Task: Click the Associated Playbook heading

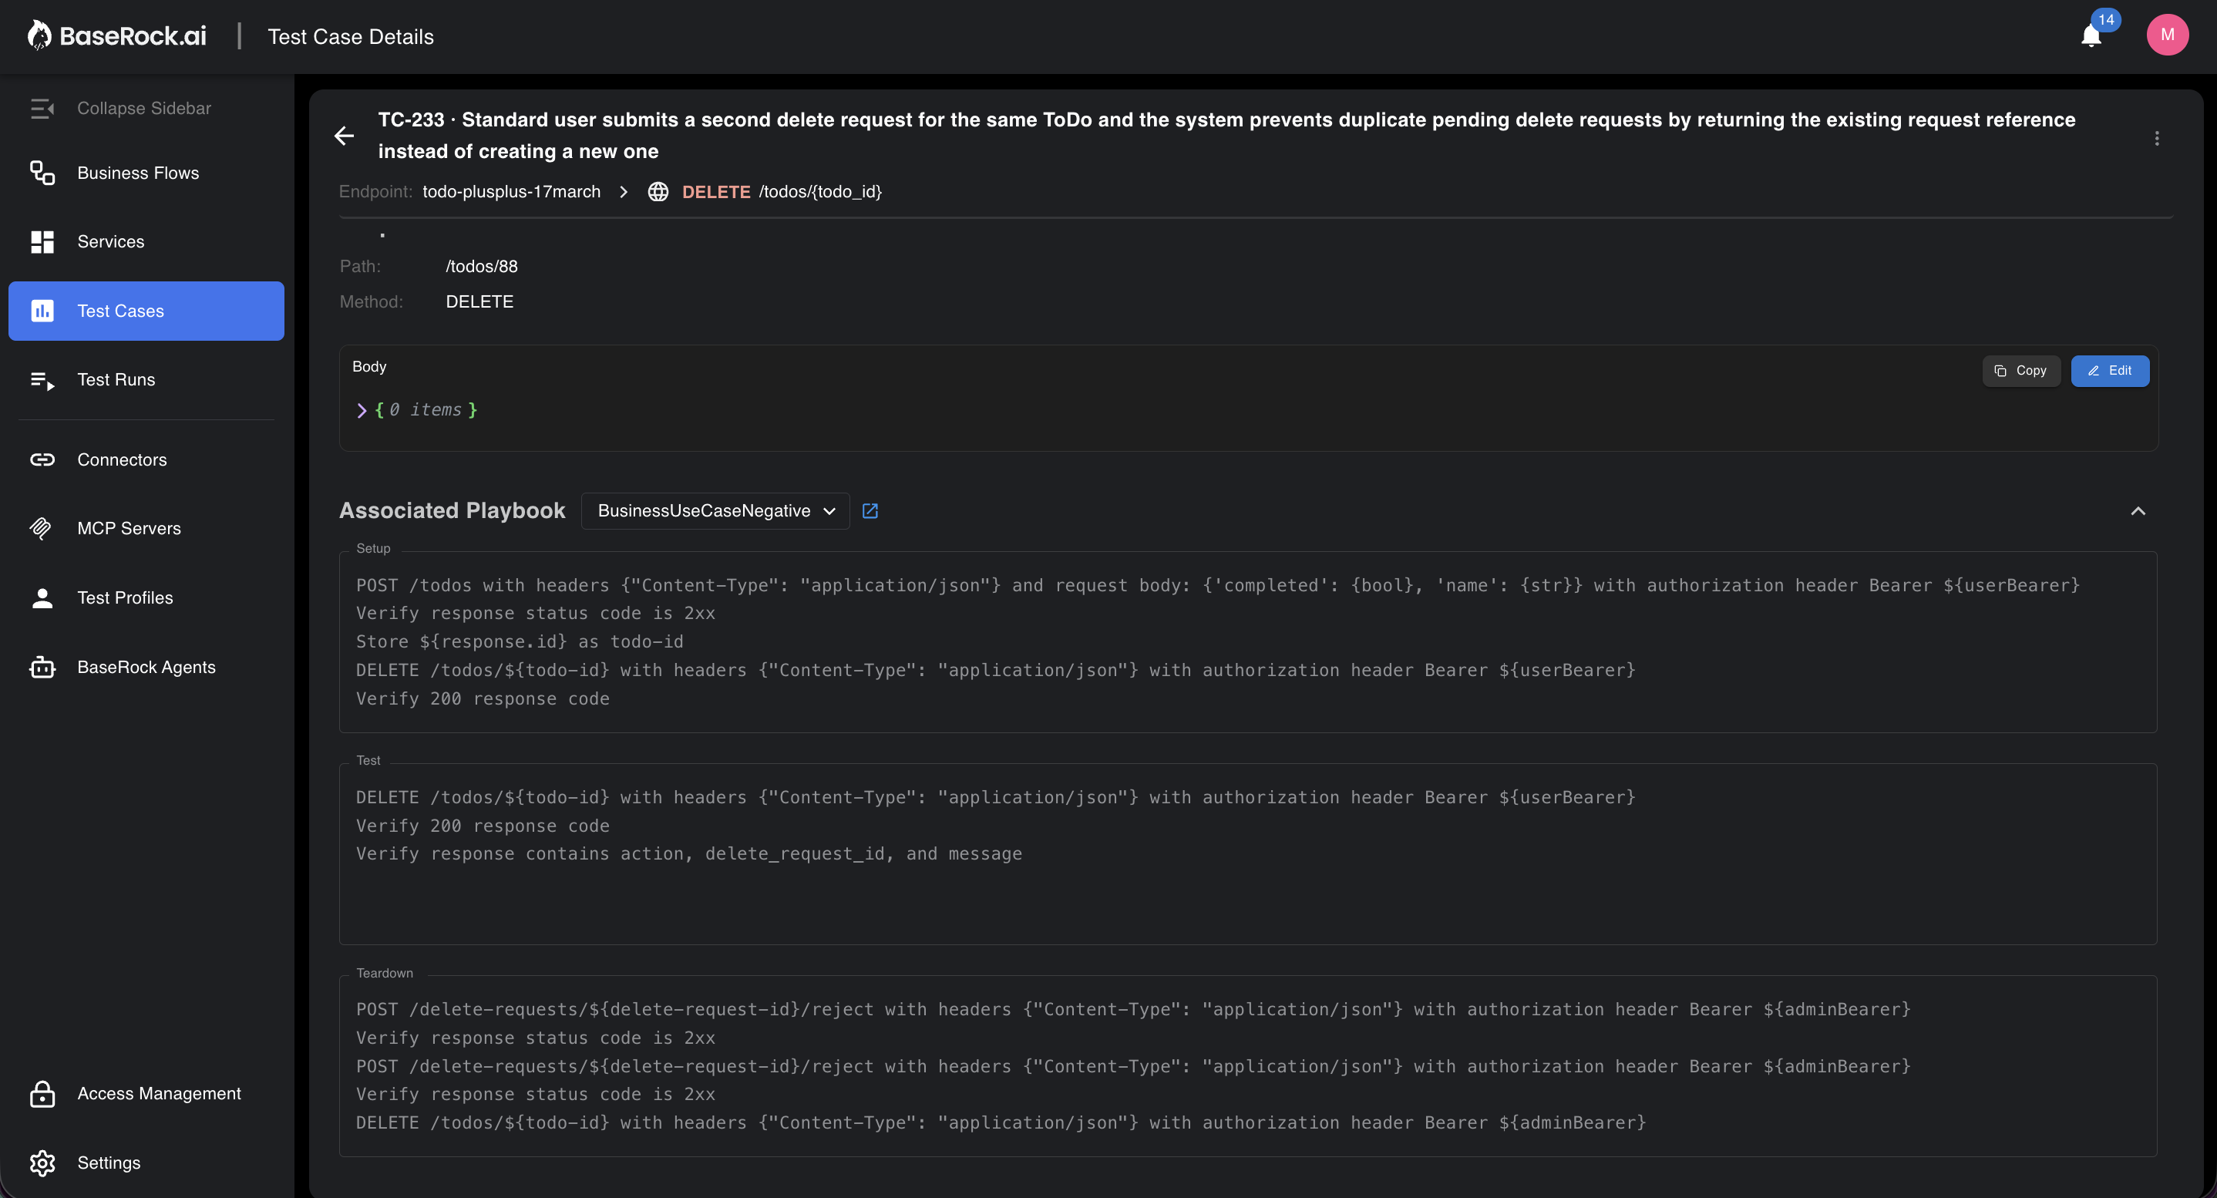Action: (452, 511)
